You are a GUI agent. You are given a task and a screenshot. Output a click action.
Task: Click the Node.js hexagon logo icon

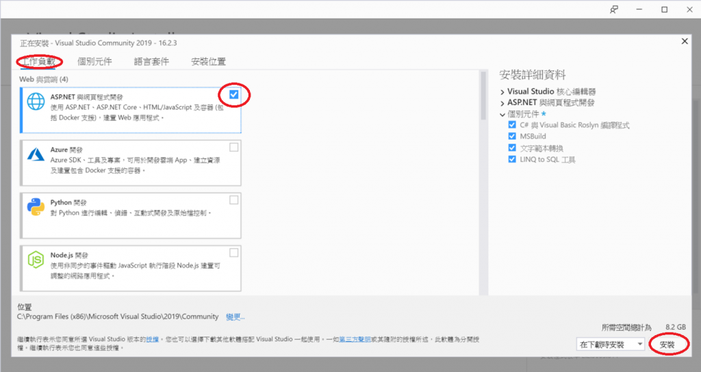36,259
